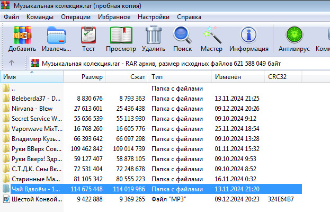This screenshot has width=330, height=212.
Task: Select the Чай Вдвоём - 1... folder name
Action: (36, 189)
